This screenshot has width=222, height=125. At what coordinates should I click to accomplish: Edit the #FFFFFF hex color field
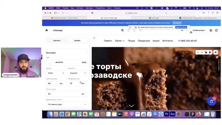point(59,62)
